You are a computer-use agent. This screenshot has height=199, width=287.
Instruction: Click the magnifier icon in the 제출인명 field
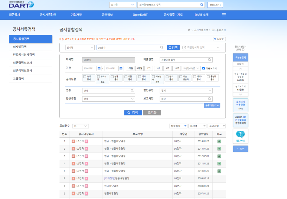click(x=209, y=60)
